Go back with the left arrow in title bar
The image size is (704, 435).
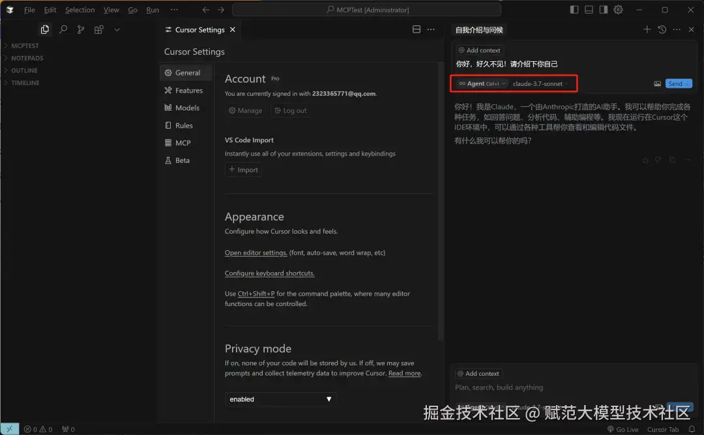click(x=205, y=10)
